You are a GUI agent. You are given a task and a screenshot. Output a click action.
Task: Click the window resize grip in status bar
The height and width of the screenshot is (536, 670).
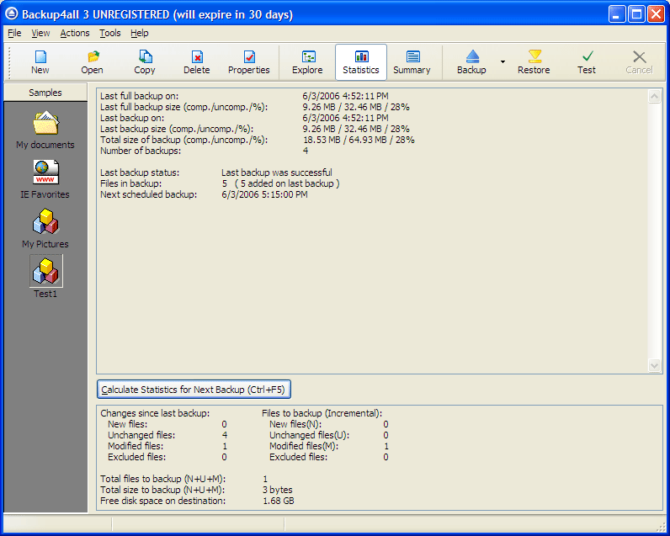pyautogui.click(x=661, y=526)
